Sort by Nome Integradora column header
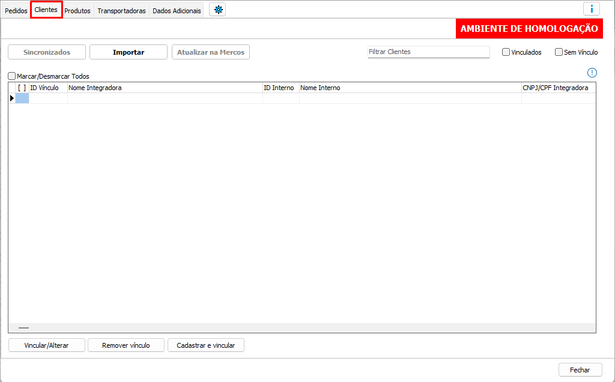Viewport: 615px width, 382px height. (x=165, y=88)
